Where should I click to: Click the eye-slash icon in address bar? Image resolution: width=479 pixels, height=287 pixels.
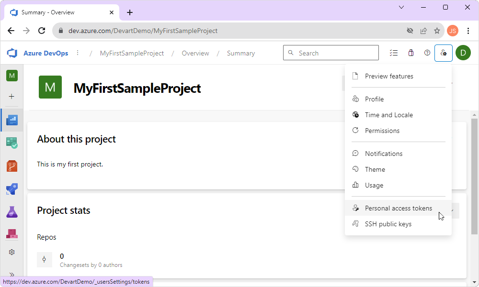click(410, 31)
